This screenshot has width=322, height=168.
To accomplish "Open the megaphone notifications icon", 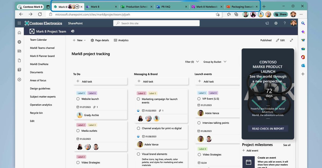I will 267,23.
